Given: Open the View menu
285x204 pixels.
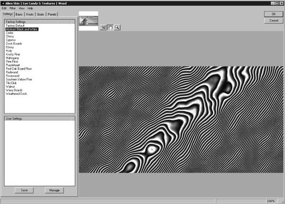Looking at the screenshot, I should (x=21, y=9).
